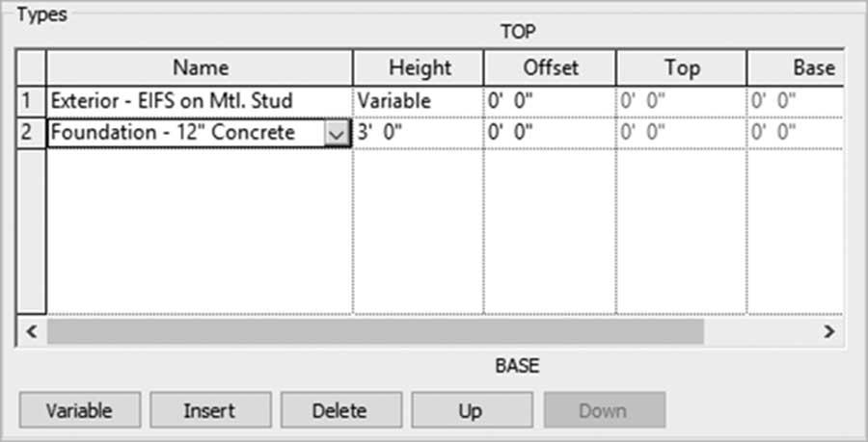Screen dimensions: 868x442
Task: Click the Offset cell of row 1
Action: (550, 102)
